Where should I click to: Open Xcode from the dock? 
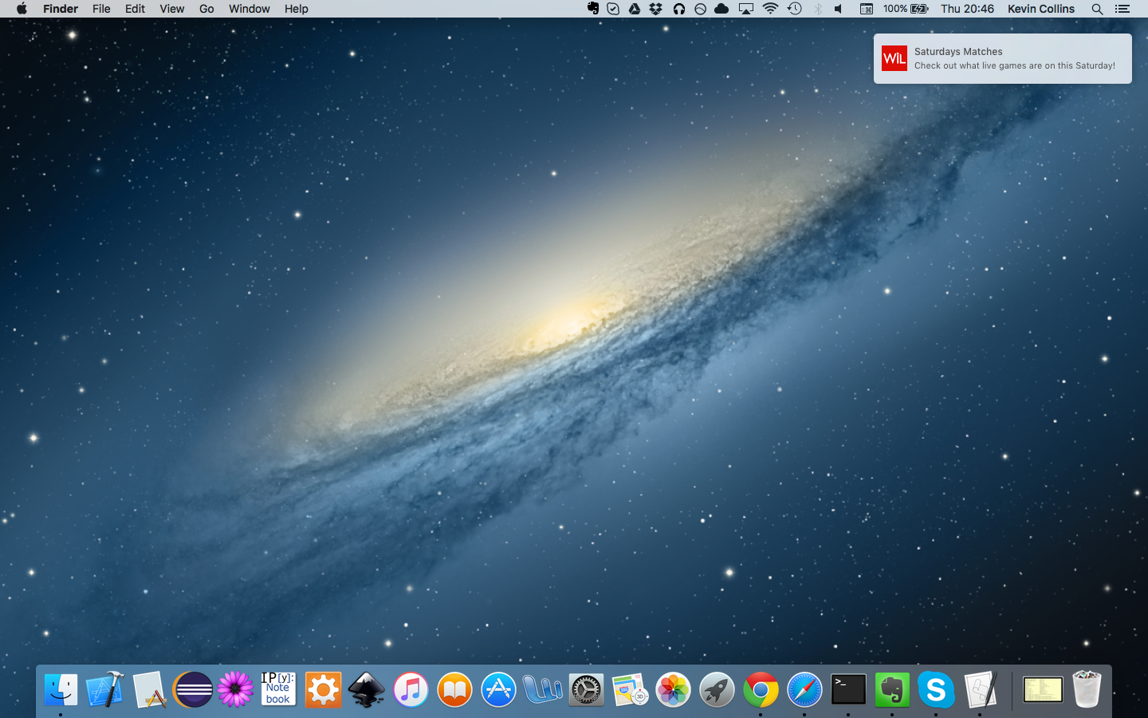104,689
